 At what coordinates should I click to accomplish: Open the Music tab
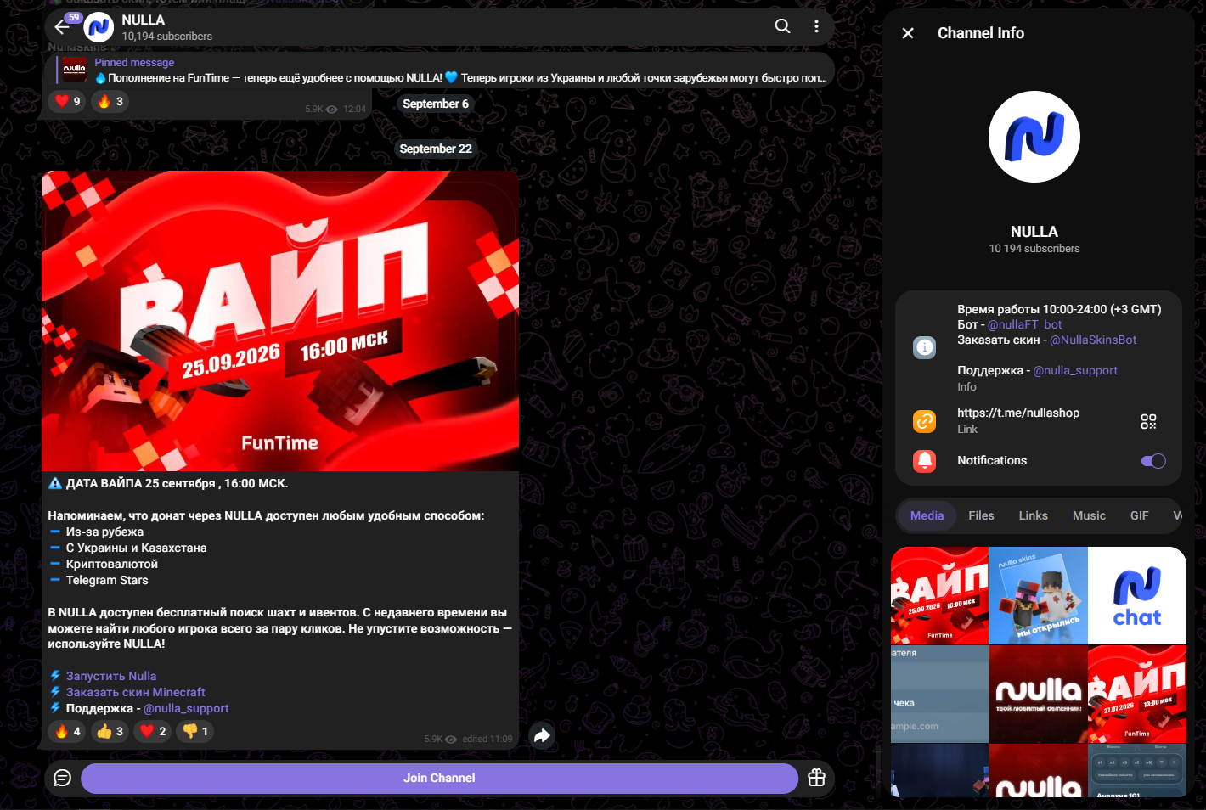point(1089,515)
